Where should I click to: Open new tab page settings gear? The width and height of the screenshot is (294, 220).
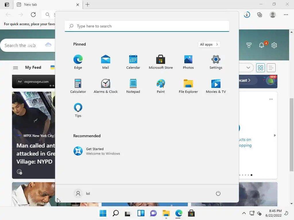coord(274,45)
